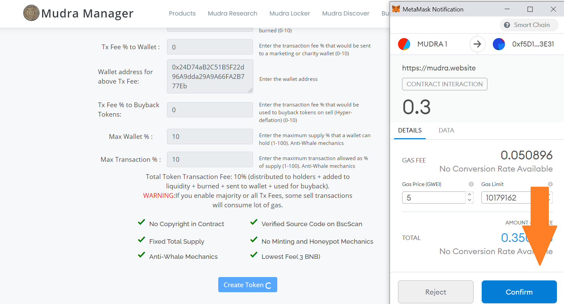The height and width of the screenshot is (304, 564).
Task: Click the Smart Chain network pill
Action: point(529,25)
